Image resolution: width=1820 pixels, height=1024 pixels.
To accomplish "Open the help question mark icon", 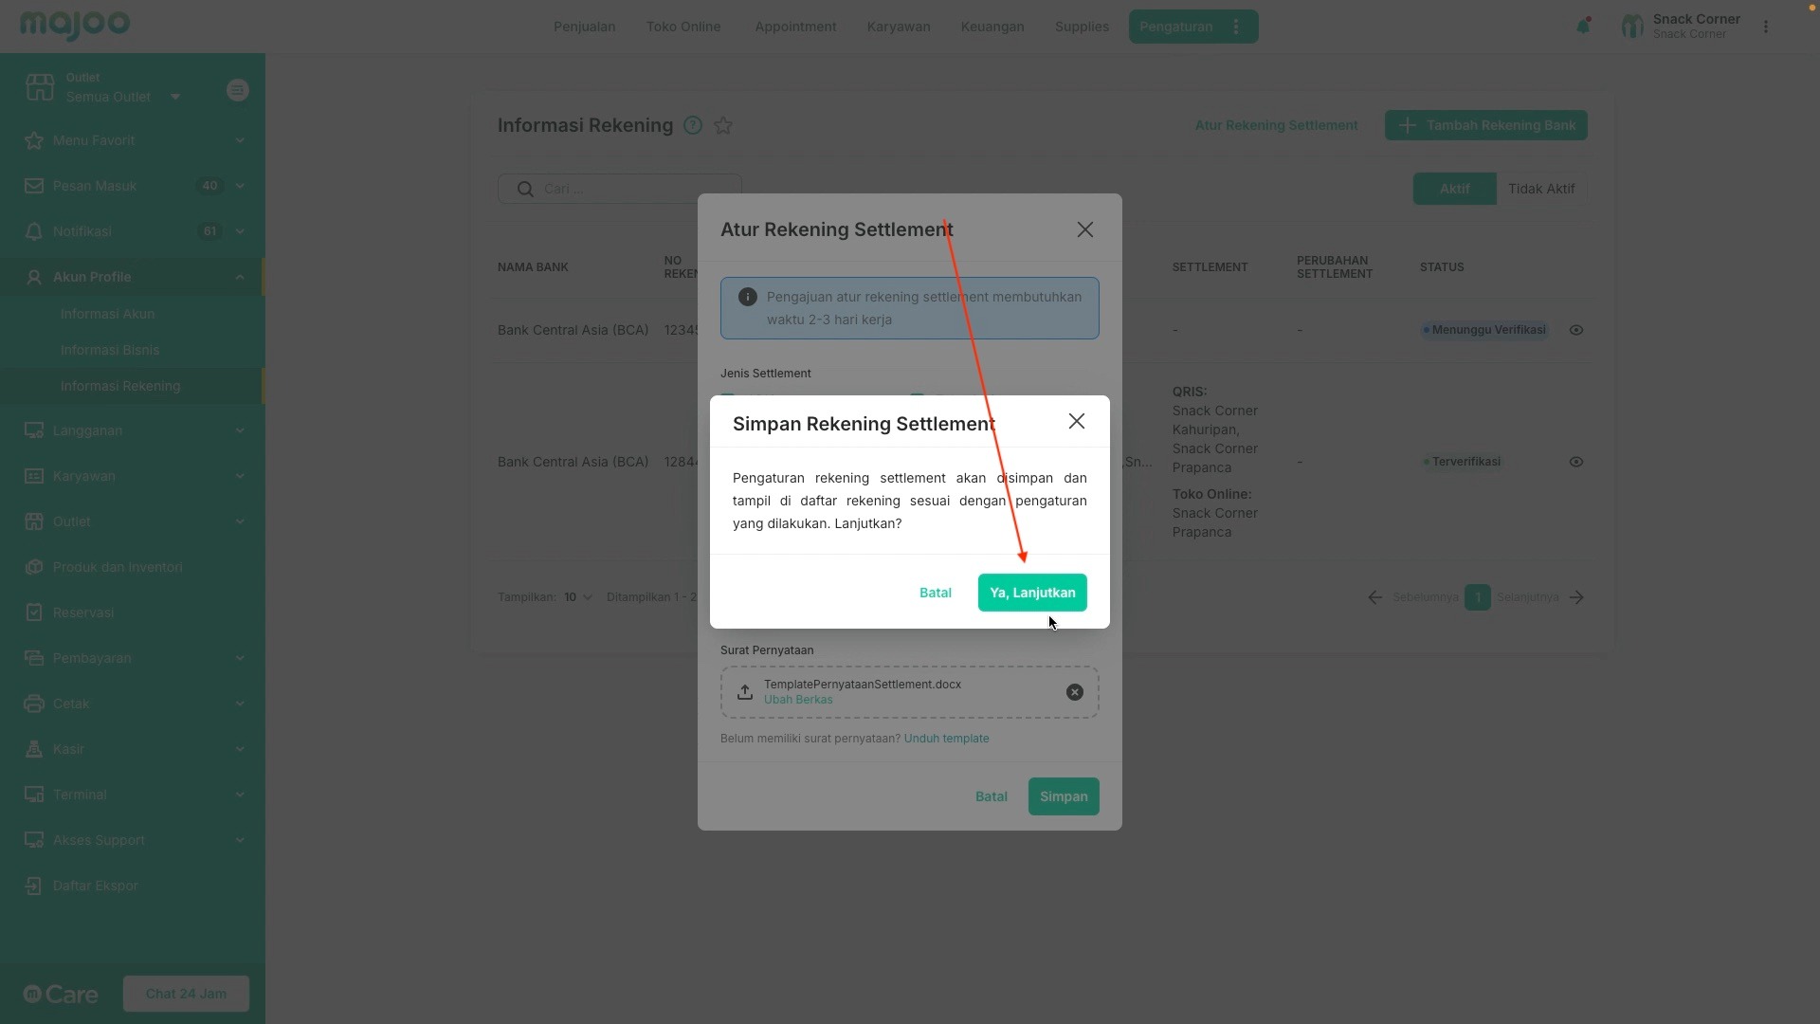I will (693, 125).
